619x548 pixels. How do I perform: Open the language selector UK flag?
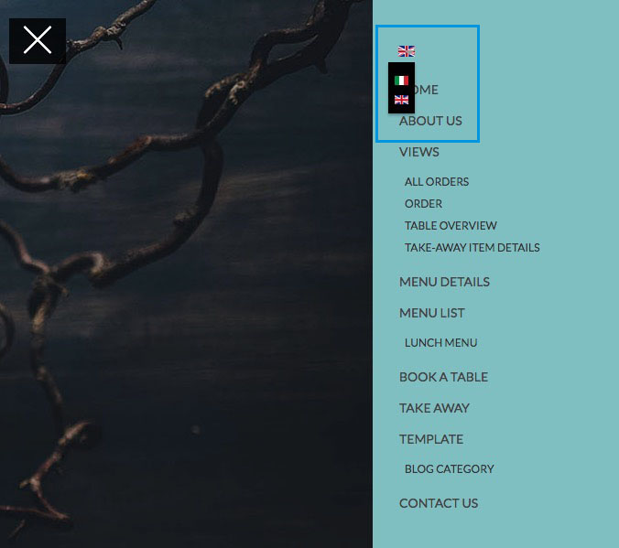click(x=407, y=51)
